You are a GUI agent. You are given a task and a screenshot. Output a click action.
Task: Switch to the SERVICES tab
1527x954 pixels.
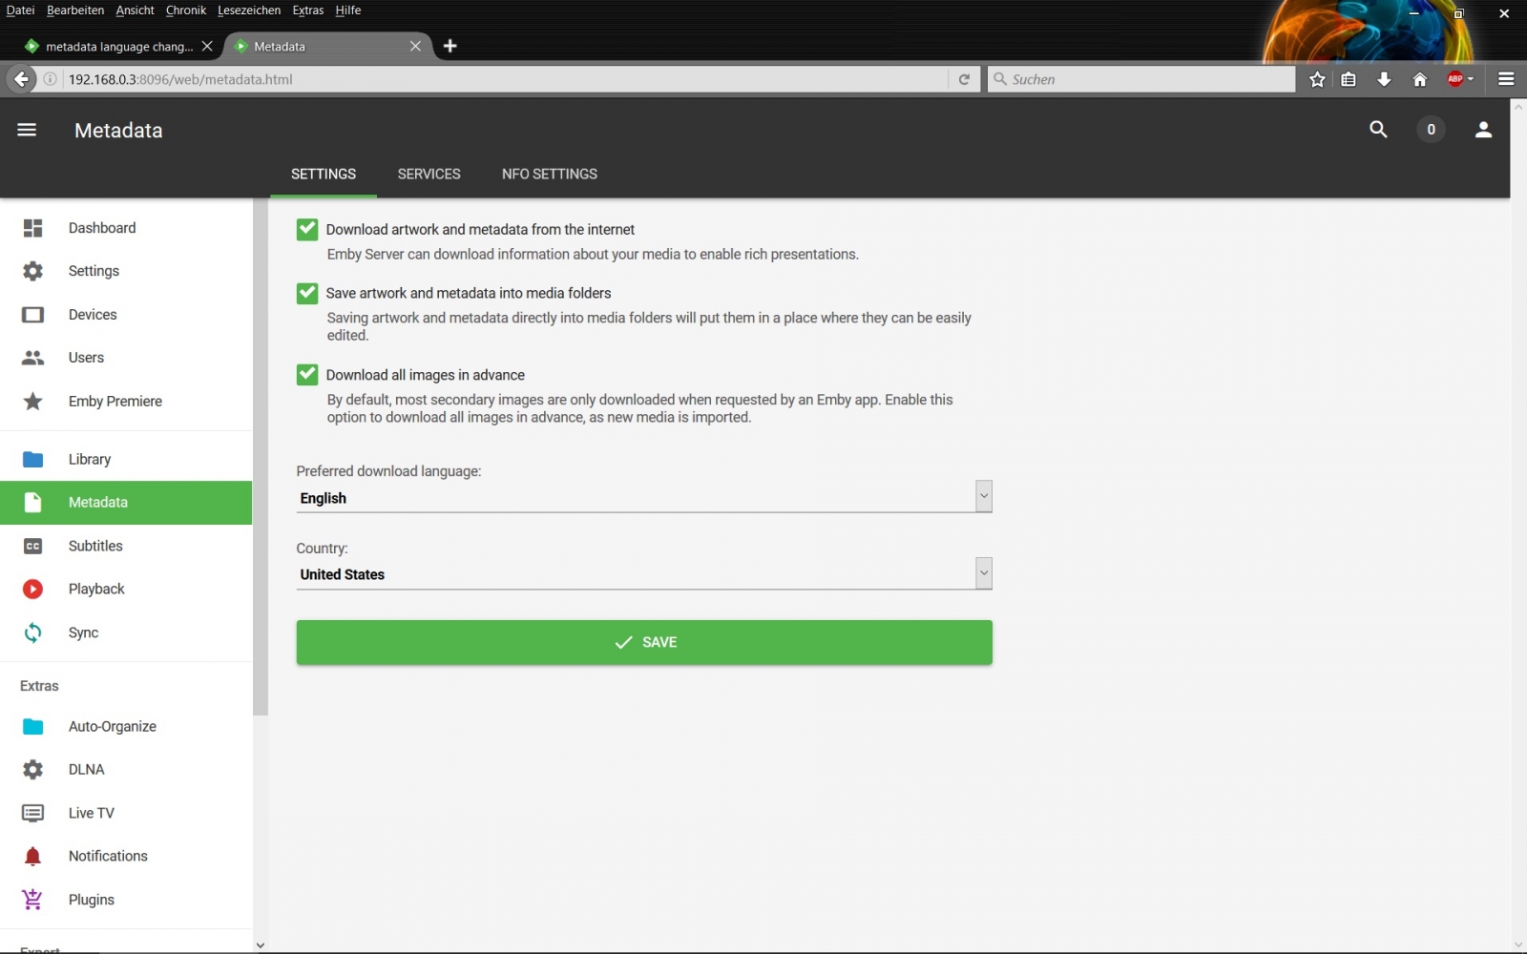[x=429, y=174]
